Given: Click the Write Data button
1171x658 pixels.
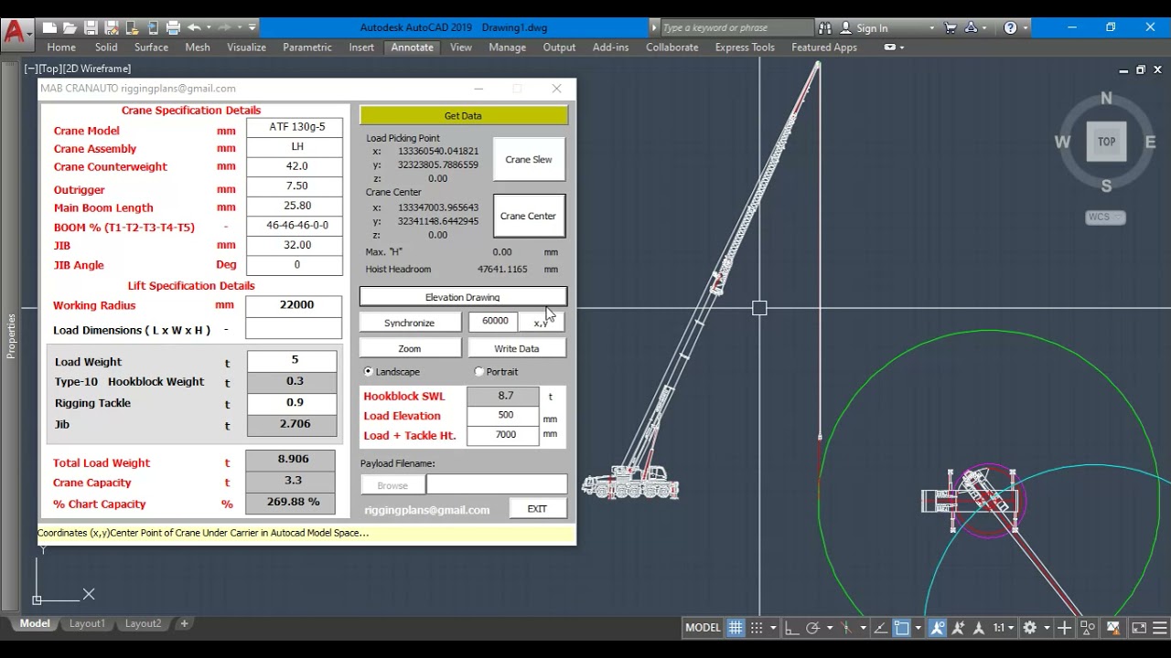Looking at the screenshot, I should pyautogui.click(x=517, y=348).
